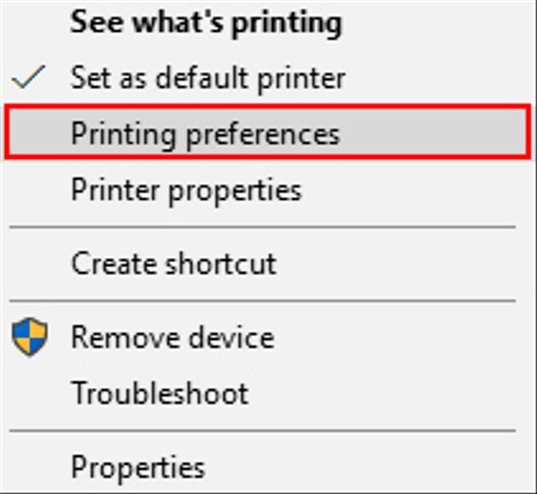Viewport: 537px width, 494px height.
Task: Select Remove device
Action: [x=173, y=338]
